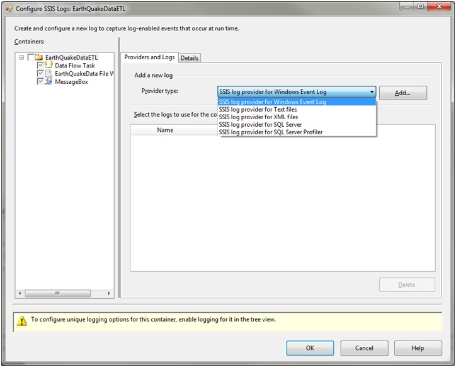
Task: Toggle the EarthQuakeDataETL container checkbox
Action: (x=30, y=57)
